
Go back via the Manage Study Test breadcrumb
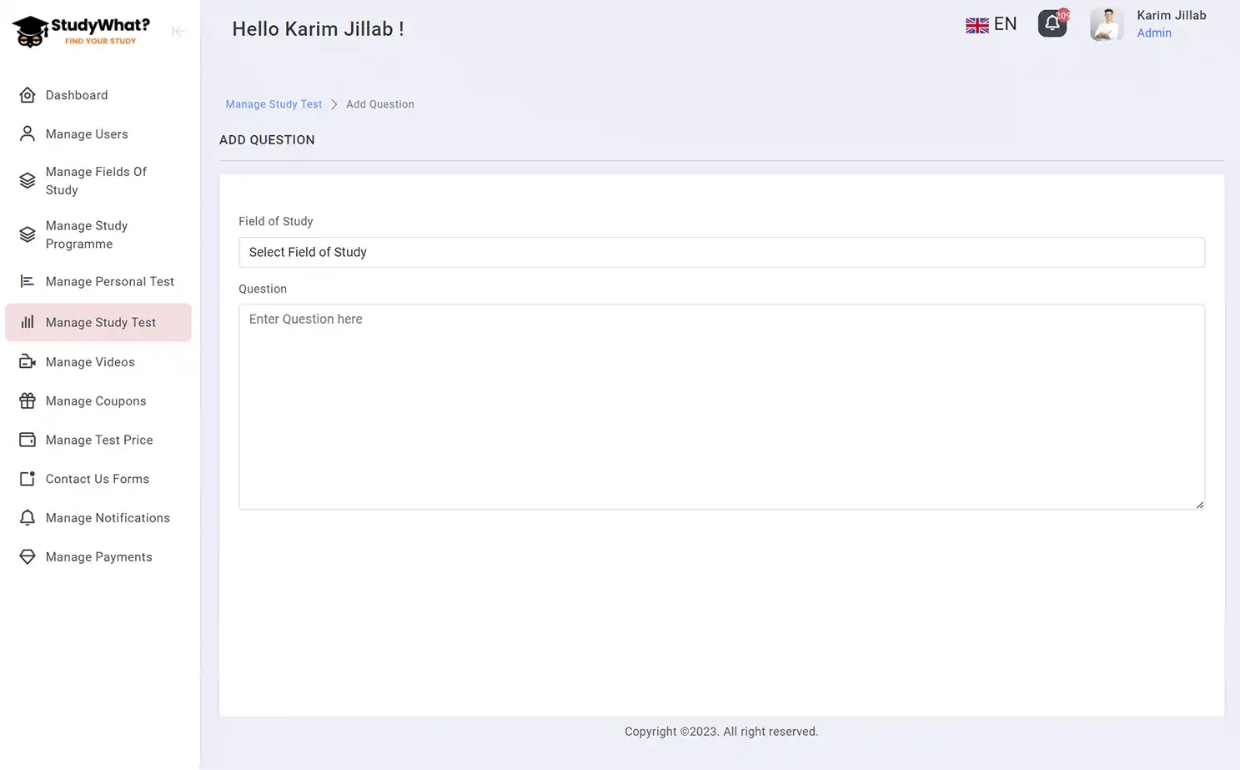[274, 103]
